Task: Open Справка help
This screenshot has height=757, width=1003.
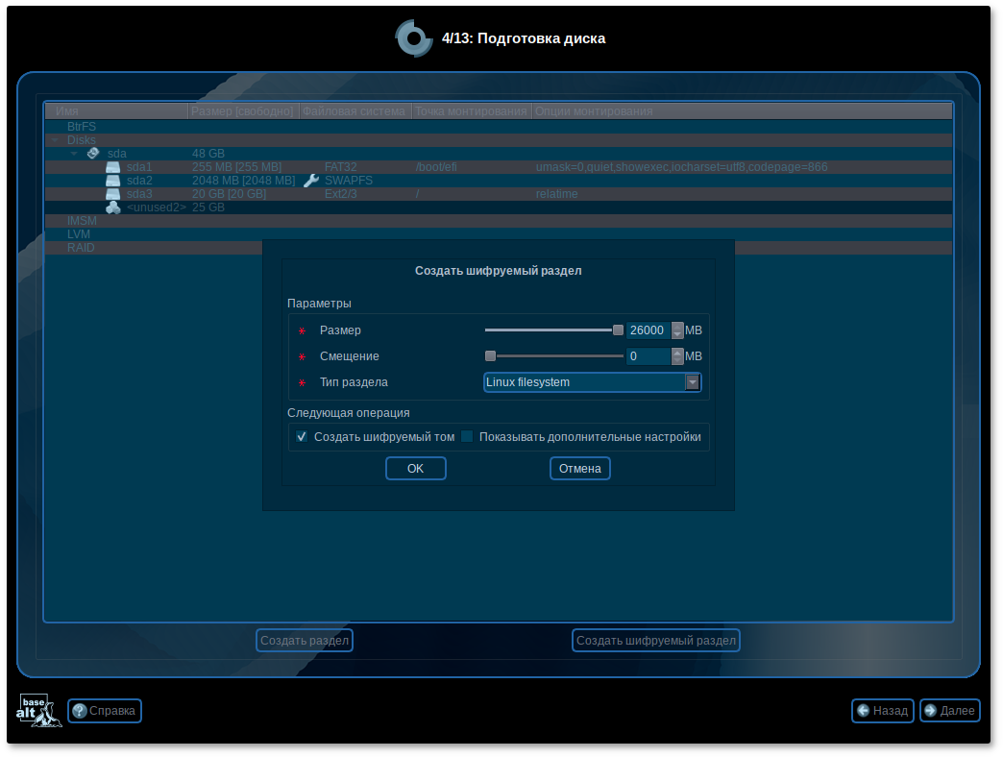Action: click(105, 711)
